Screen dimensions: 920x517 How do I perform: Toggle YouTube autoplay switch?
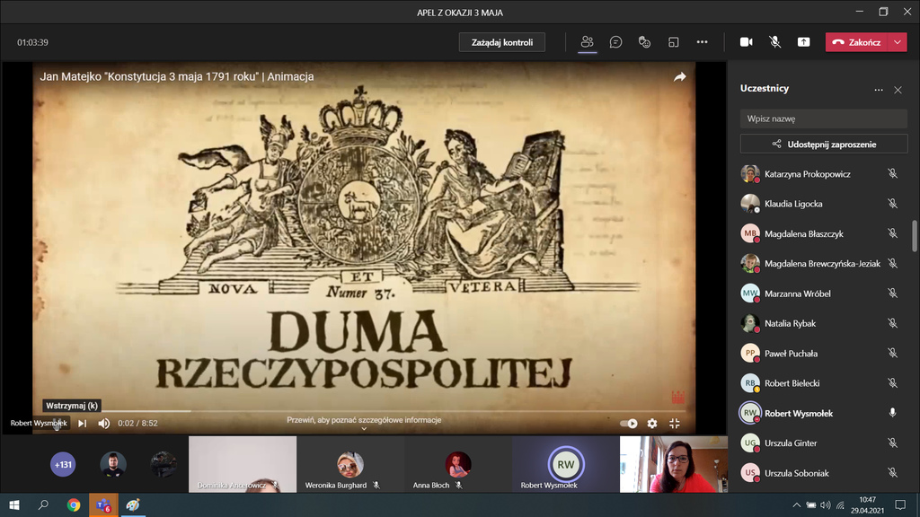[628, 424]
